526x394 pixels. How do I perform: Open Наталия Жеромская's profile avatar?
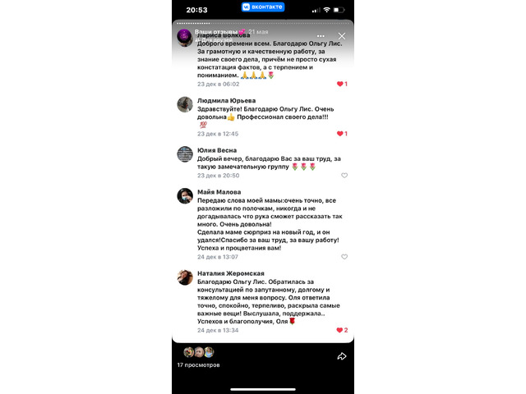(x=185, y=277)
